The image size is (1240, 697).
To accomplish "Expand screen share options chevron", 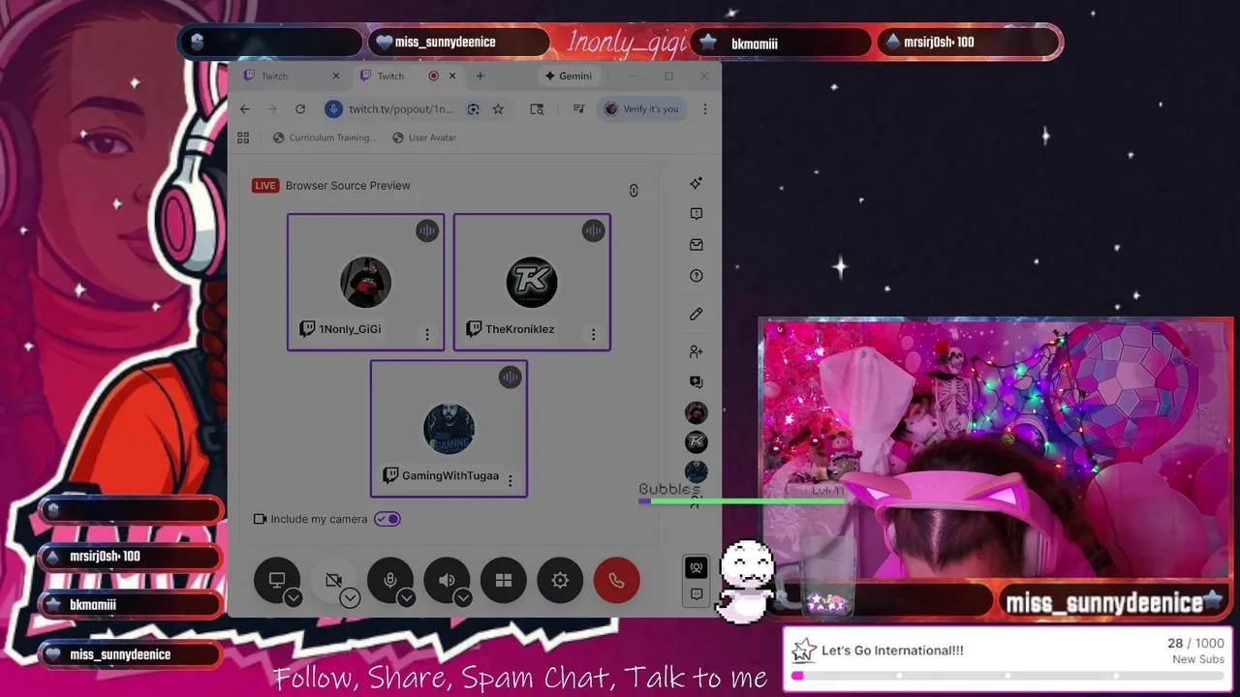I will coord(294,598).
